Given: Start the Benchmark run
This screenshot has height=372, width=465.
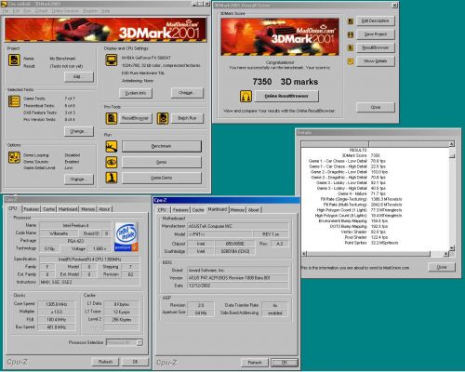Looking at the screenshot, I should pos(162,146).
